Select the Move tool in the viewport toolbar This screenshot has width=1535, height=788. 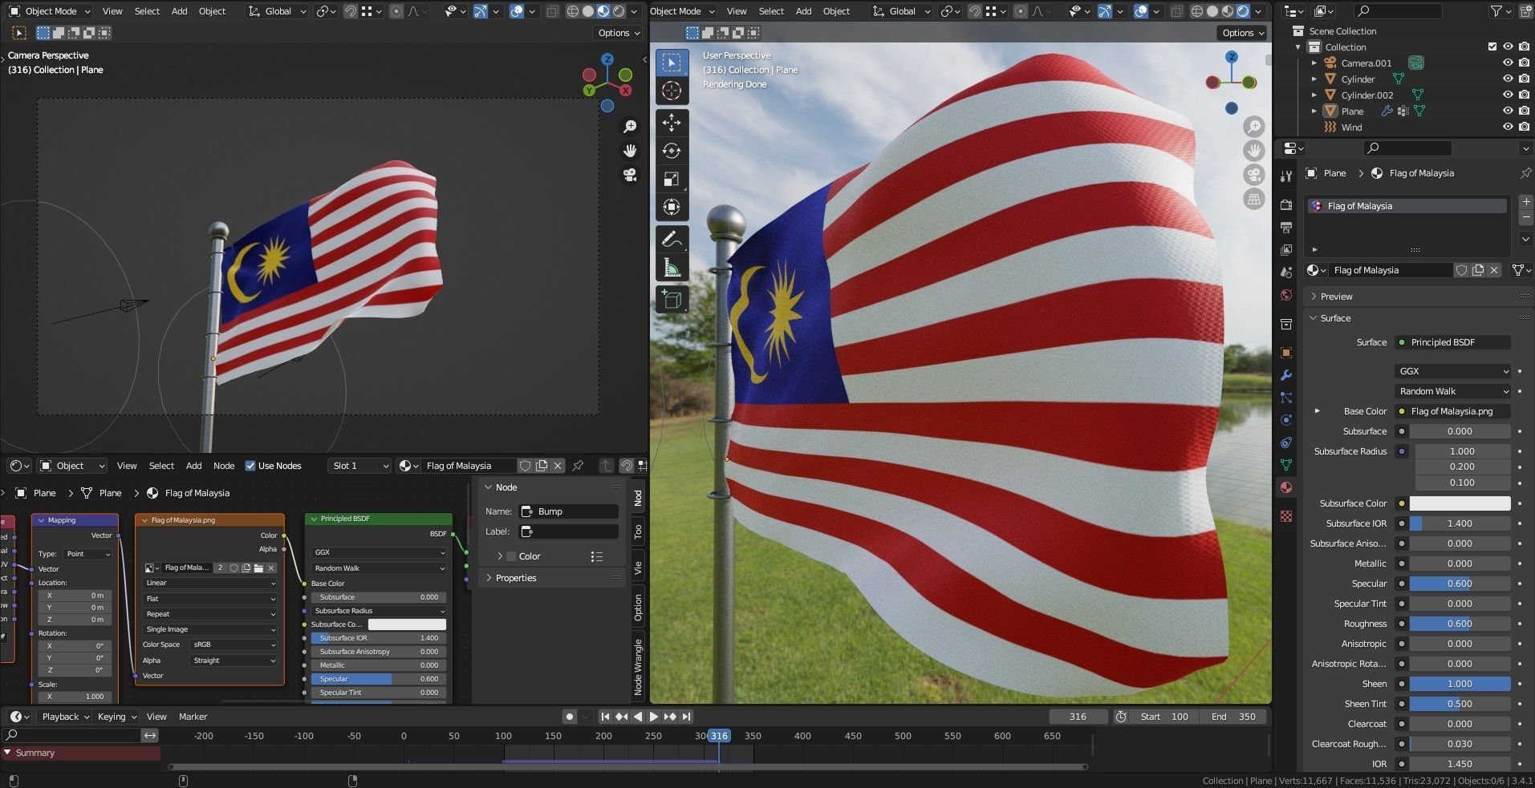672,123
